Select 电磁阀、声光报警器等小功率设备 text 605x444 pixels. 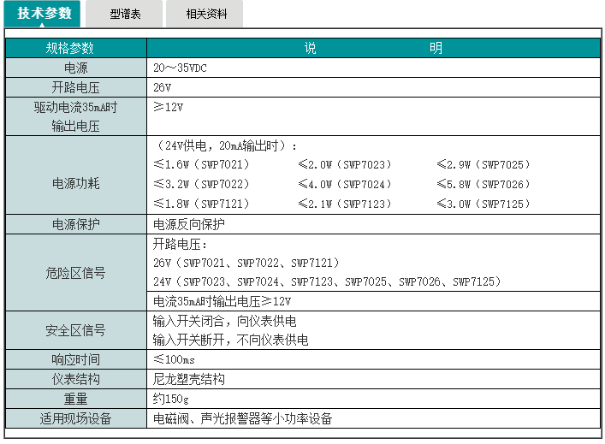pos(243,418)
